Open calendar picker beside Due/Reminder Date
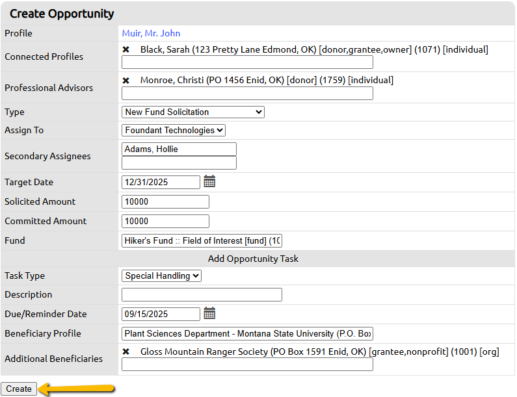This screenshot has height=397, width=517. coord(209,313)
